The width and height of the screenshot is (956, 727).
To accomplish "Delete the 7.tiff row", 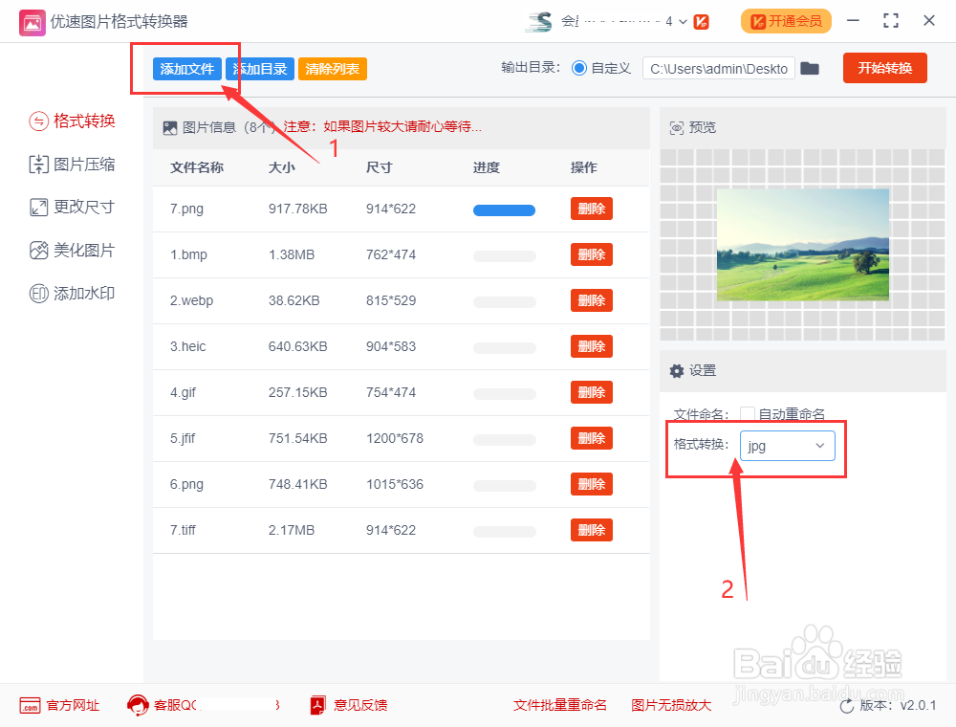I will click(592, 530).
